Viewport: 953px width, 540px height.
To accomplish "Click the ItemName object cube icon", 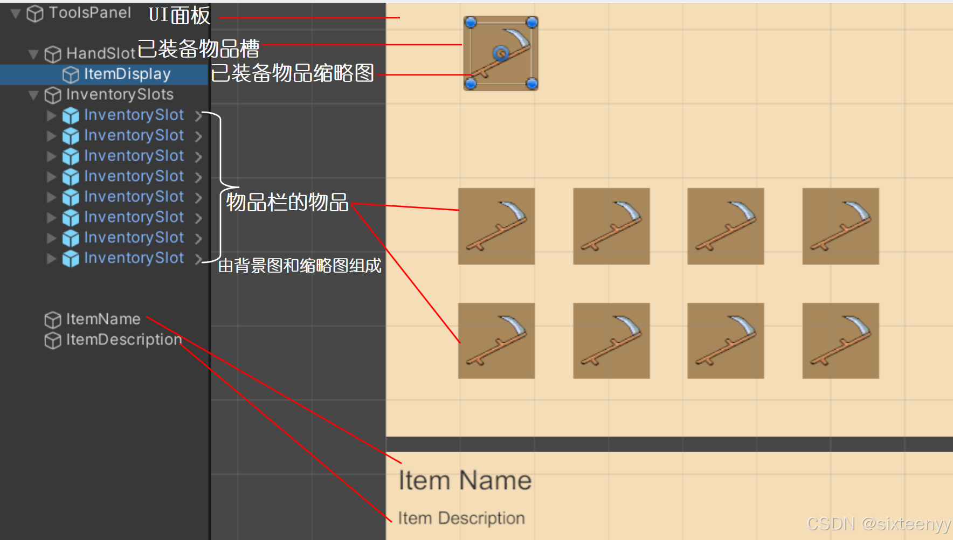I will (53, 320).
